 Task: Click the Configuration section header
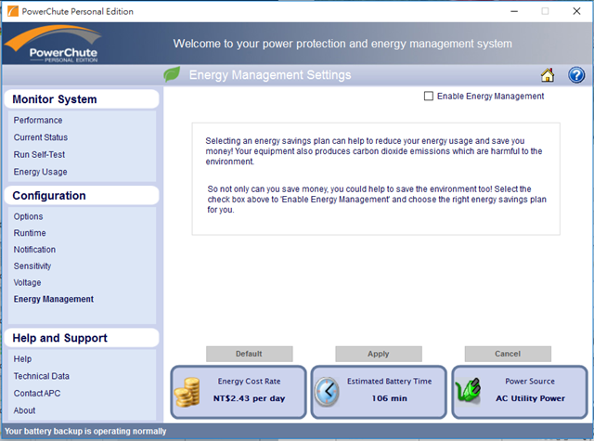(82, 196)
